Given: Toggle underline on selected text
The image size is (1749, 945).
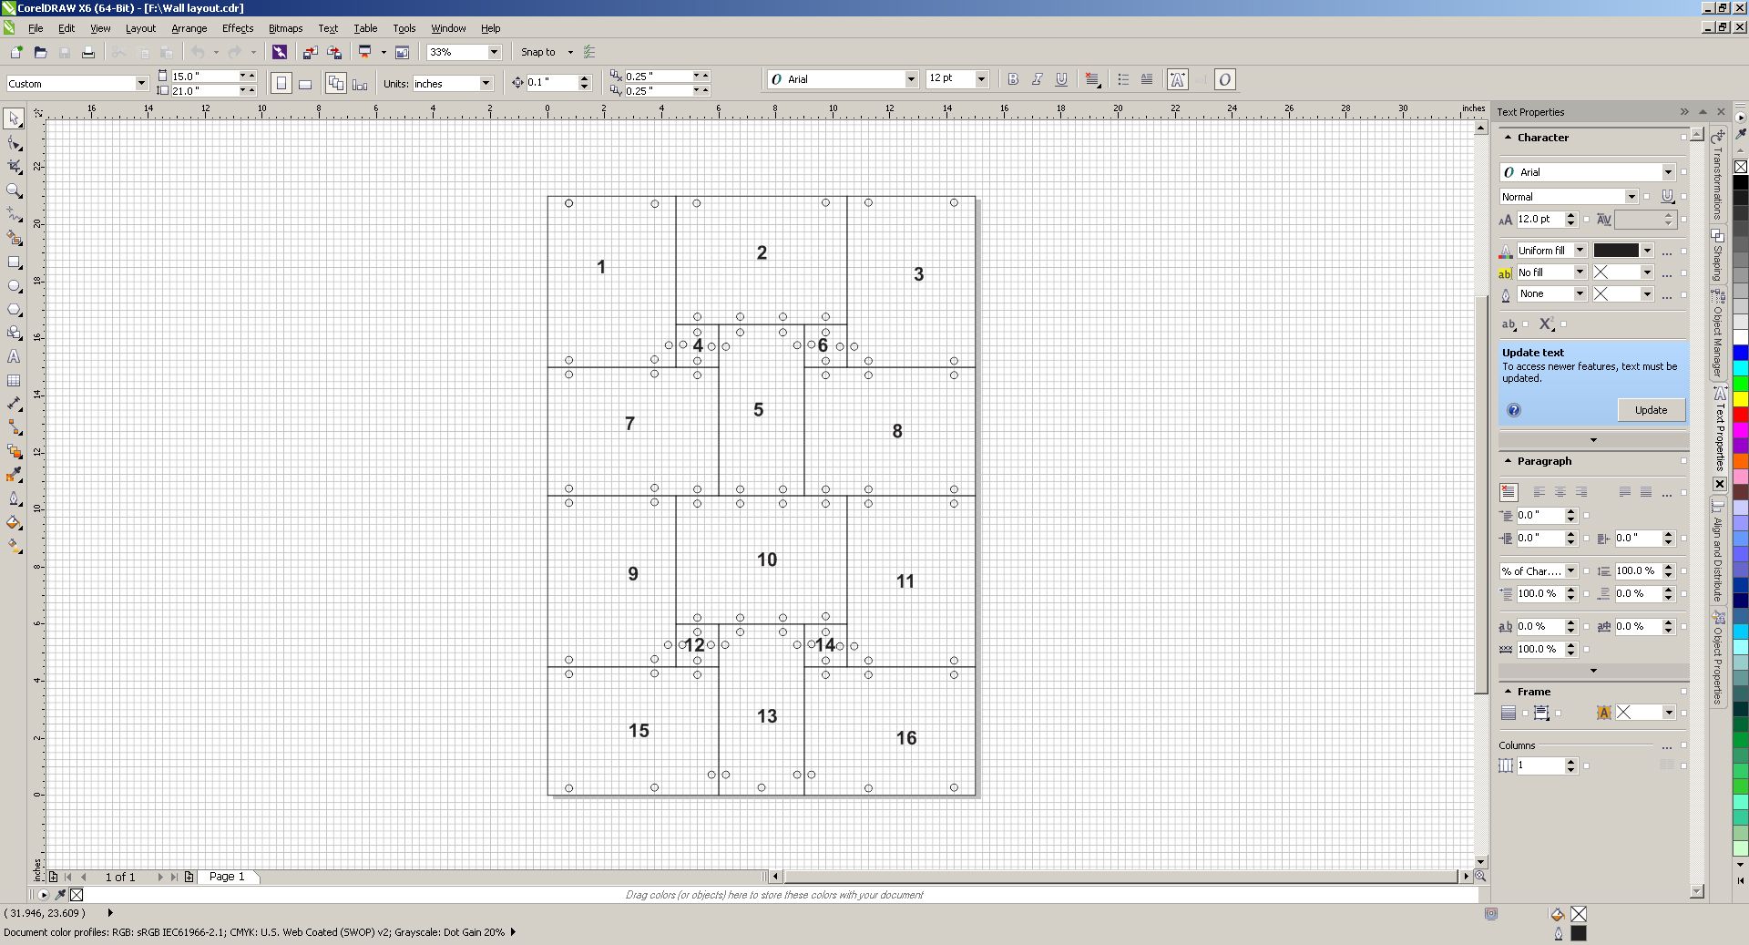Looking at the screenshot, I should (1060, 79).
